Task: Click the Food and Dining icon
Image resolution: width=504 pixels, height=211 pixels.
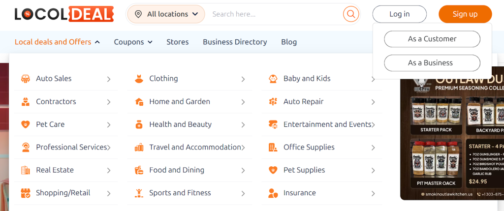Action: pos(139,170)
